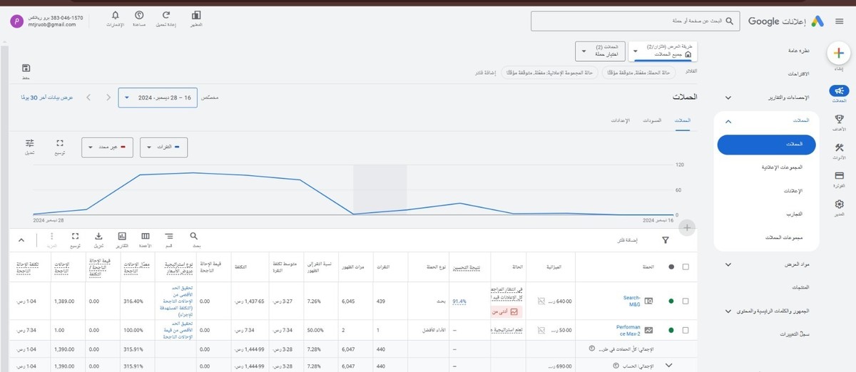Tick the select-all checkbox in table header

pyautogui.click(x=686, y=267)
